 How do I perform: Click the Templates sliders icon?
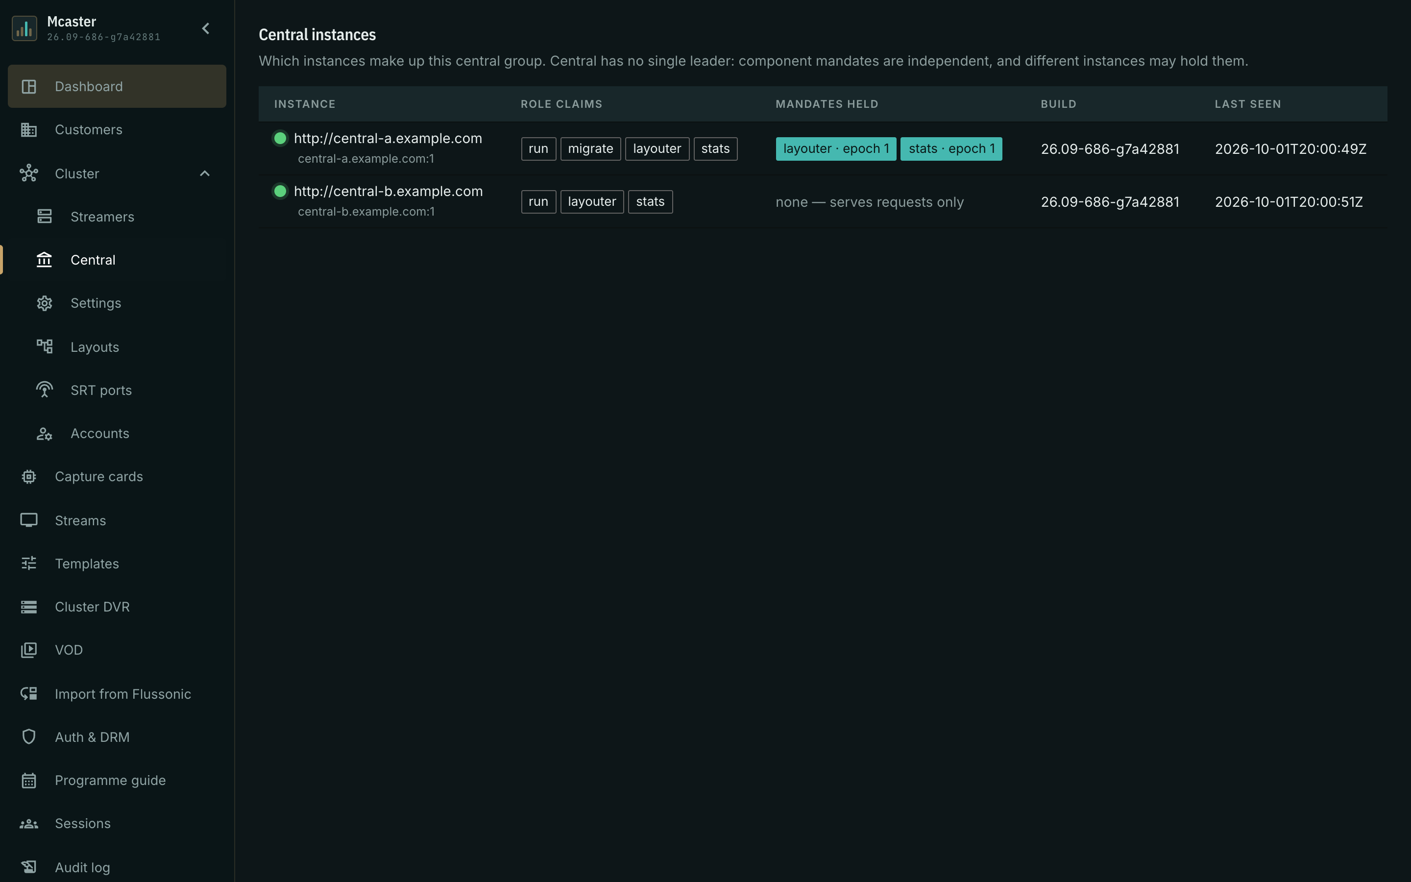click(28, 563)
